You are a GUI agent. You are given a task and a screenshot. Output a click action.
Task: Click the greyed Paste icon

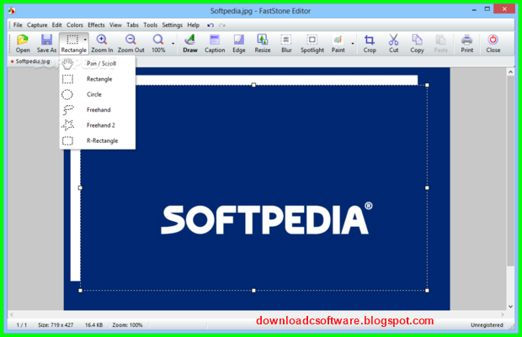pos(441,44)
